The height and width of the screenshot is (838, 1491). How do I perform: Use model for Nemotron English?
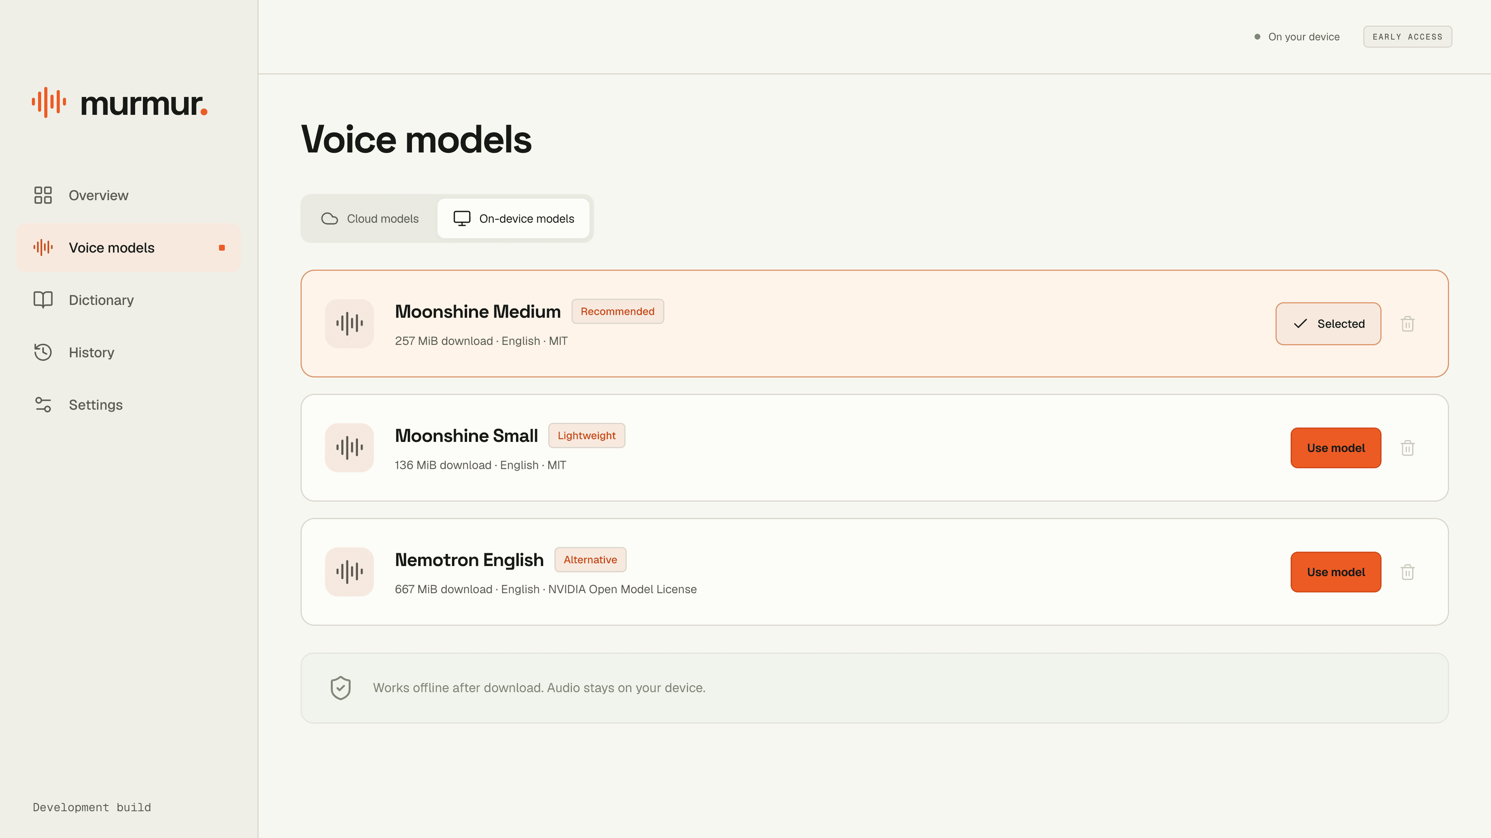click(x=1336, y=572)
